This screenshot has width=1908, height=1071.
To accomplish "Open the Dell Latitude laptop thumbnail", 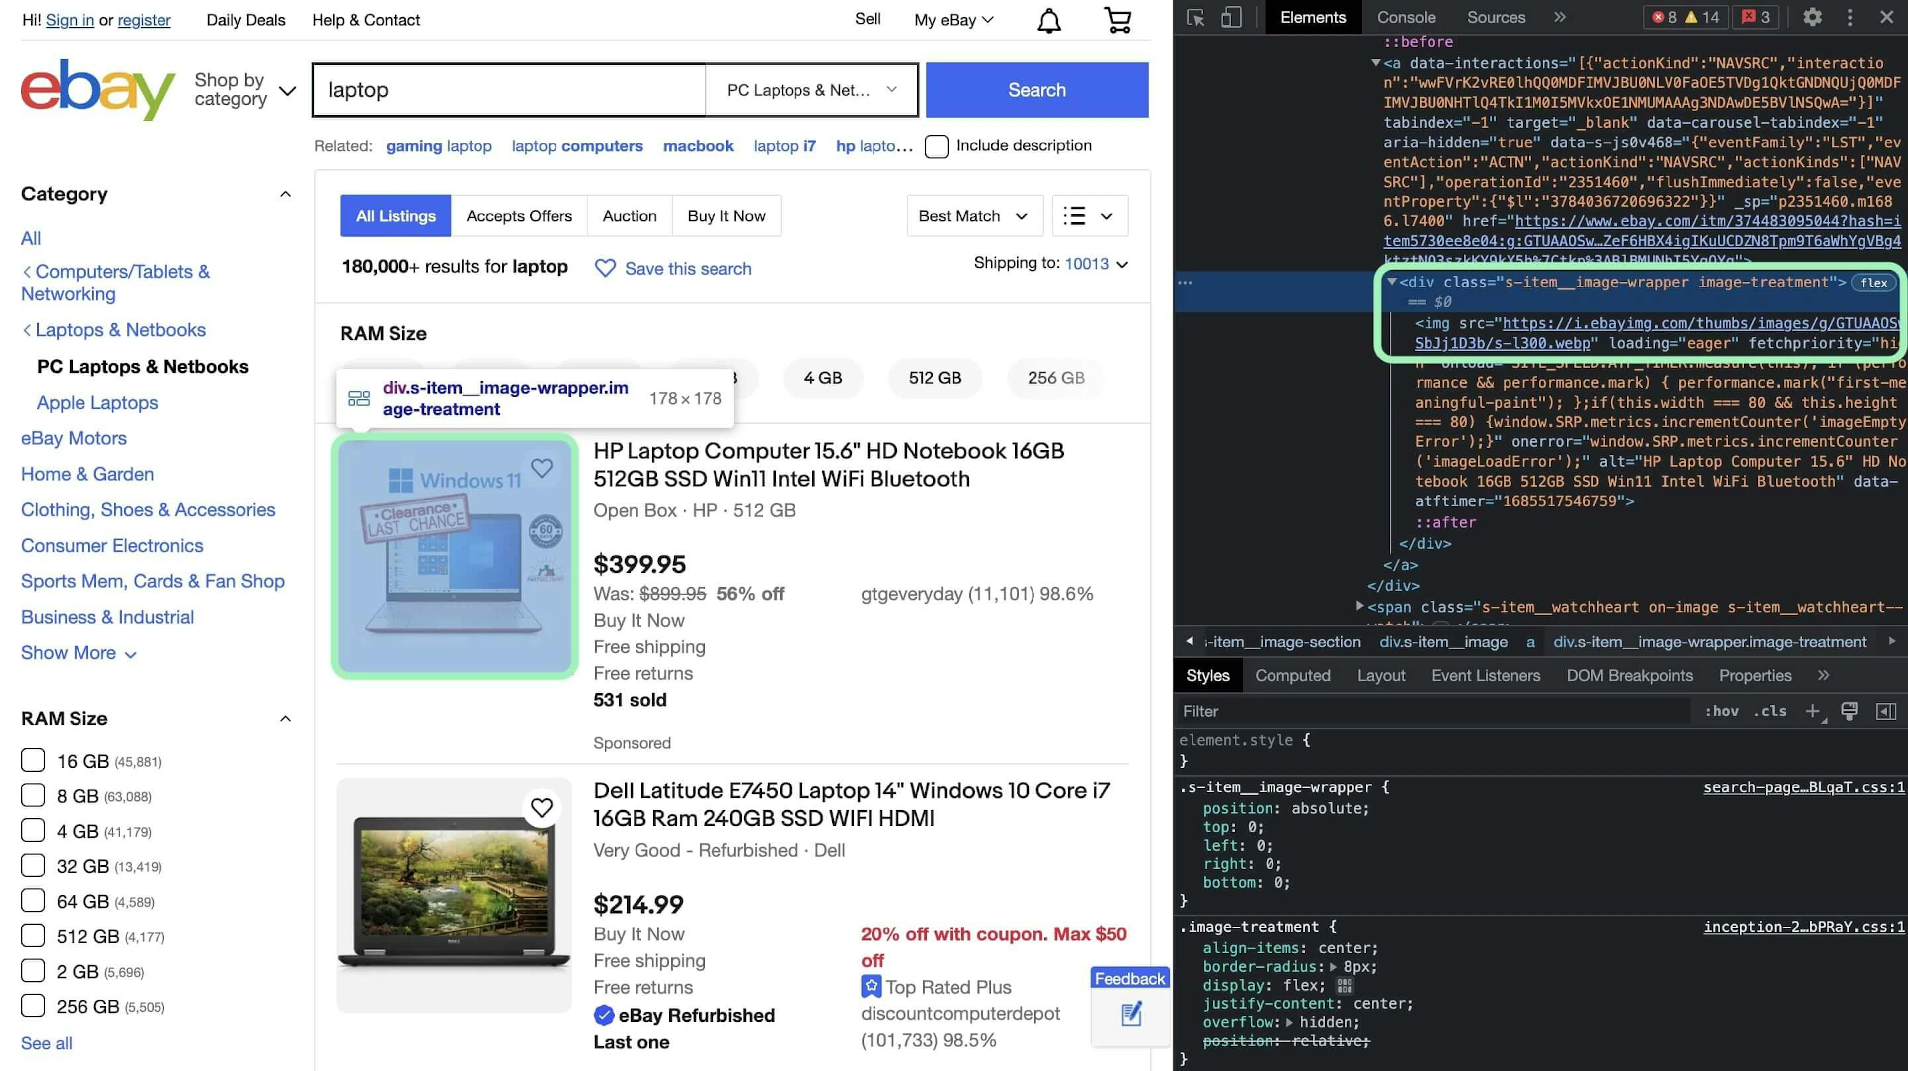I will tap(455, 895).
